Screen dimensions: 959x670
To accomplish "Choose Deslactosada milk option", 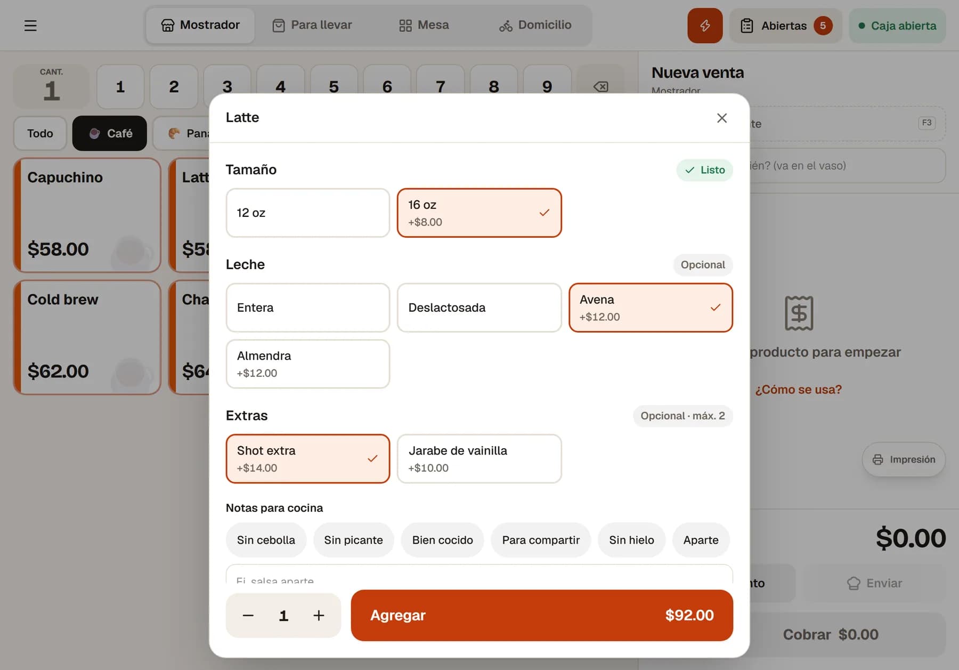I will pos(479,308).
